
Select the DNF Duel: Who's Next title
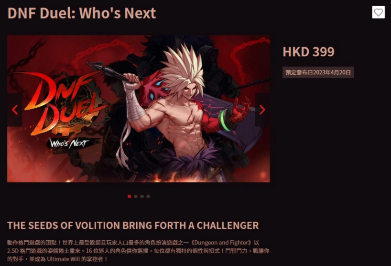(x=82, y=13)
